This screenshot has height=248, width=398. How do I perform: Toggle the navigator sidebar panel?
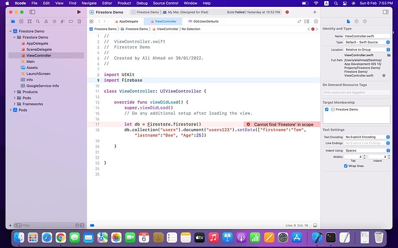tap(32, 12)
